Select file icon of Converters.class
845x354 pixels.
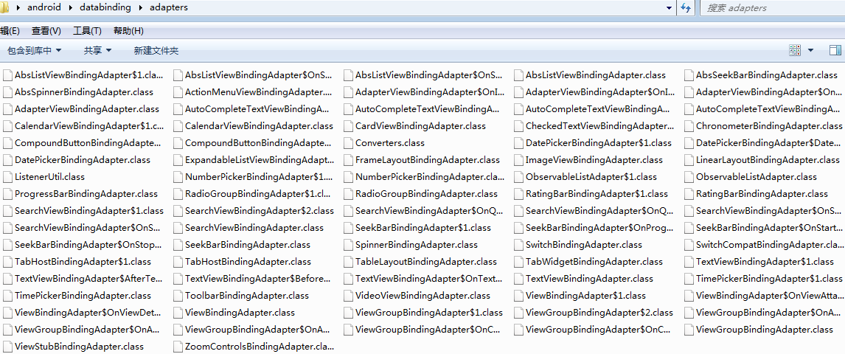(347, 143)
